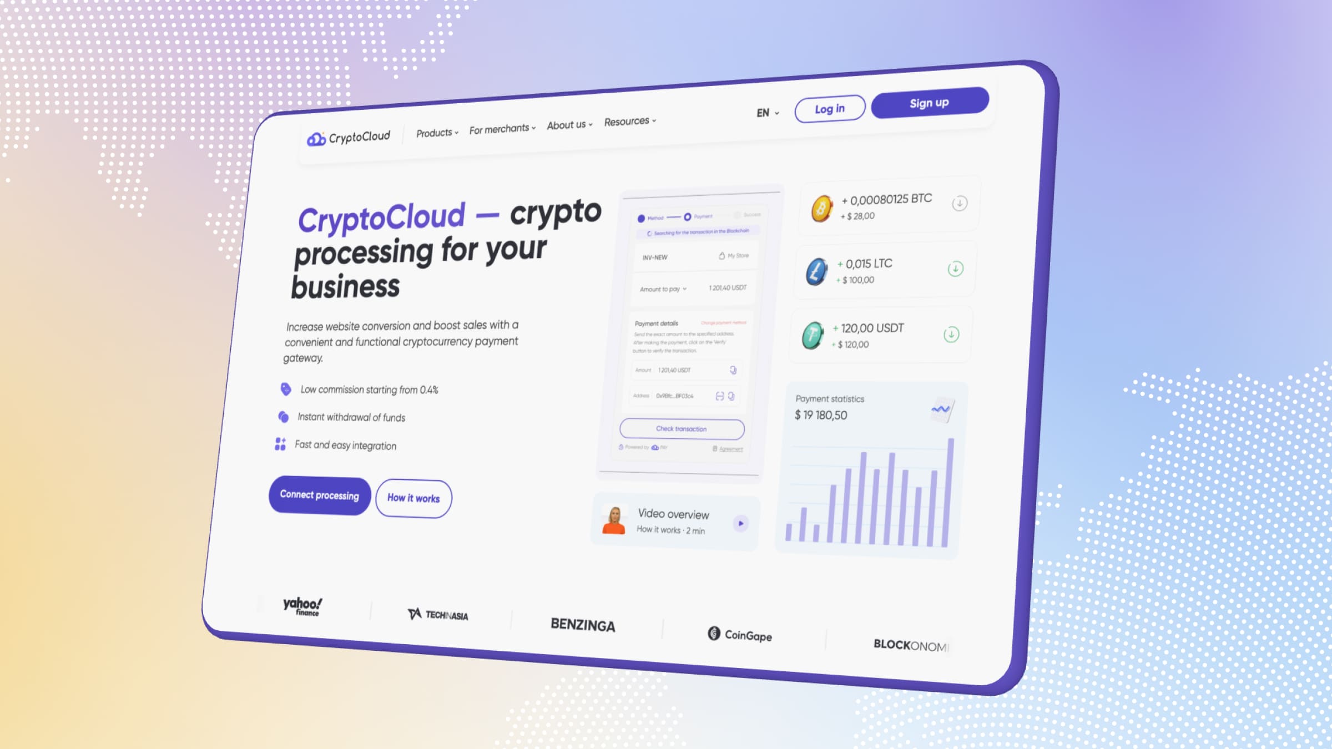Click the payment shield icon next to low commission
The image size is (1332, 749).
[x=284, y=389]
